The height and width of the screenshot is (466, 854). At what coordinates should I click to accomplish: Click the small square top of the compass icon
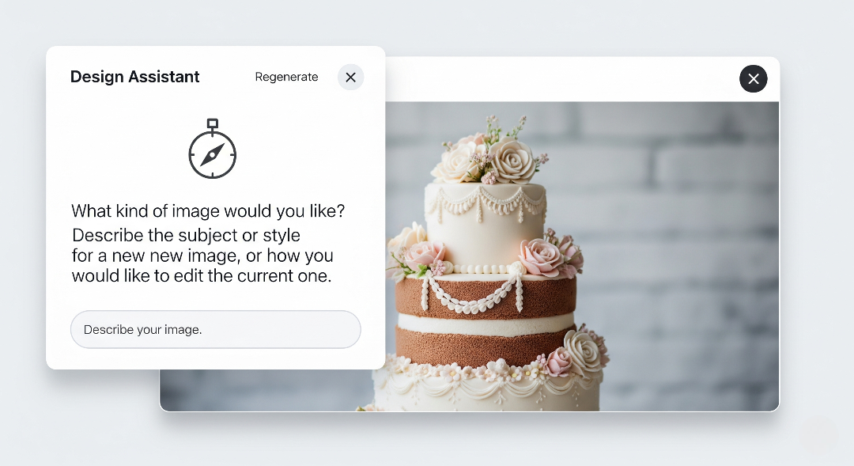click(213, 123)
